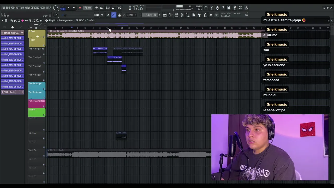The height and width of the screenshot is (188, 334).
Task: Select the Delete tool in playlist toolbar
Action: click(x=19, y=21)
